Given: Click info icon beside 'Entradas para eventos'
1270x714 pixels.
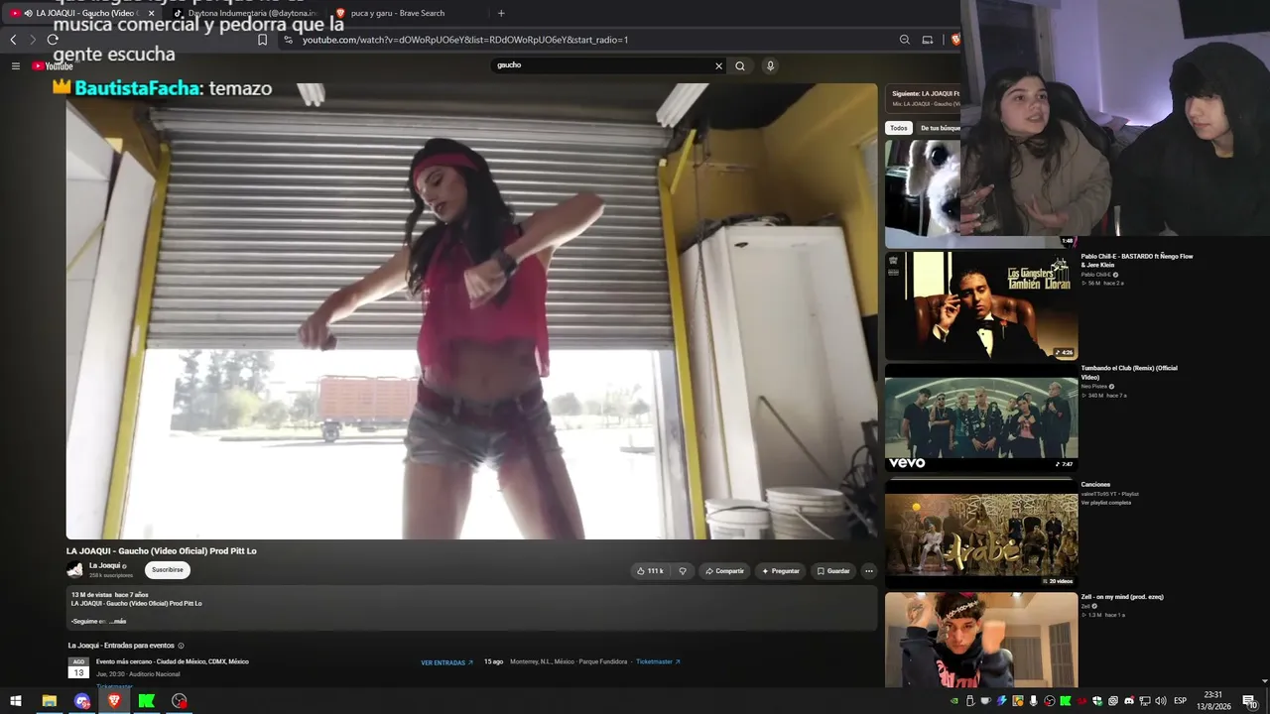Looking at the screenshot, I should [181, 646].
